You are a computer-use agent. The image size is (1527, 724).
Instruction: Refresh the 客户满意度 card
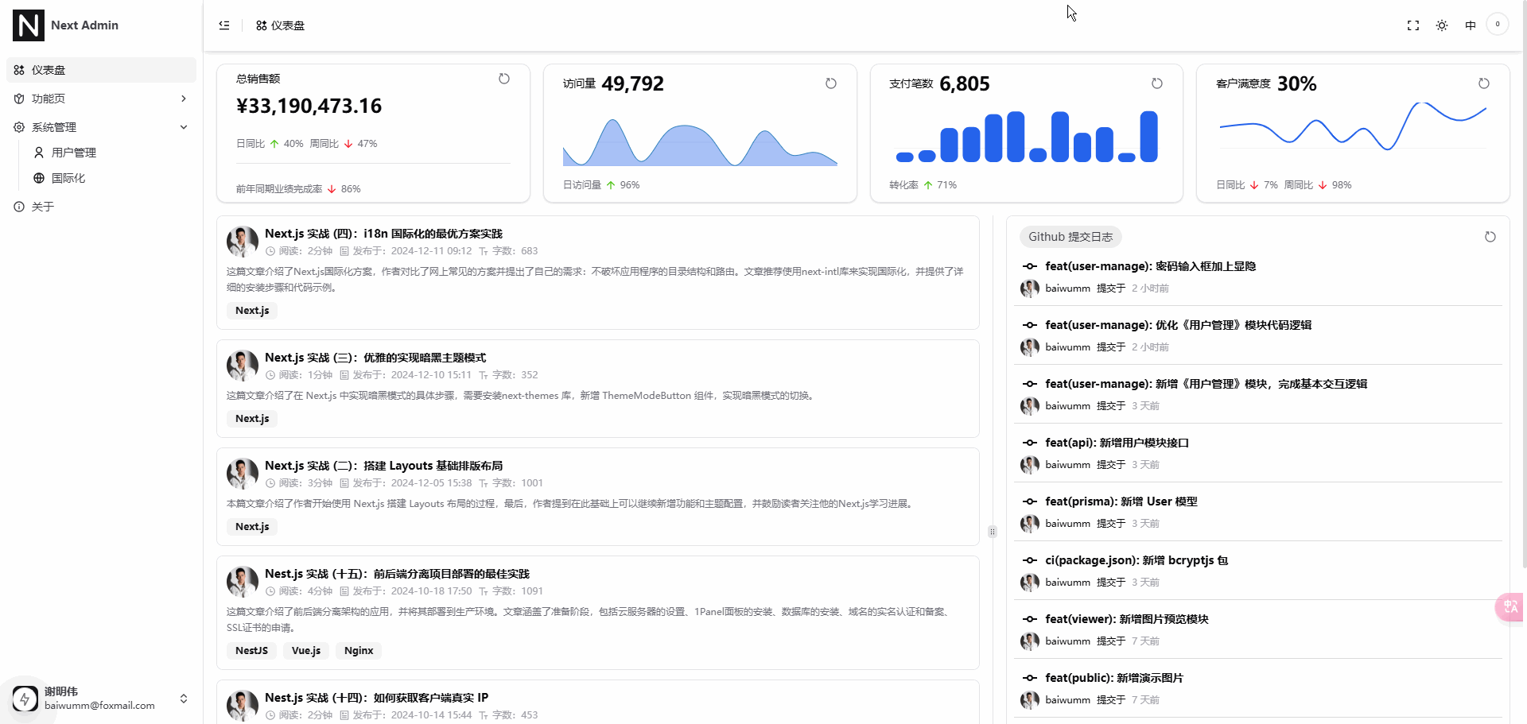click(x=1484, y=83)
